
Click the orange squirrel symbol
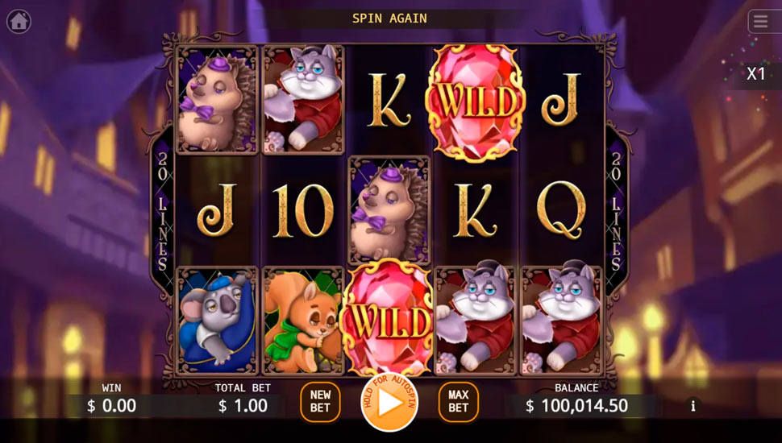click(x=303, y=321)
